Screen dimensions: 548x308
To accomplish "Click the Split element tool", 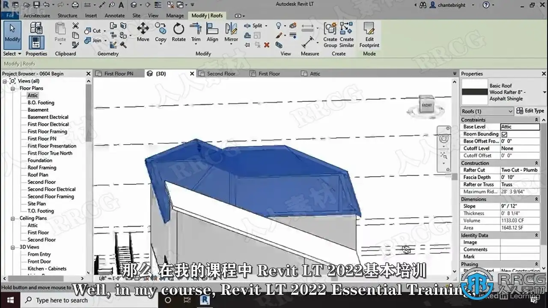I will click(253, 26).
